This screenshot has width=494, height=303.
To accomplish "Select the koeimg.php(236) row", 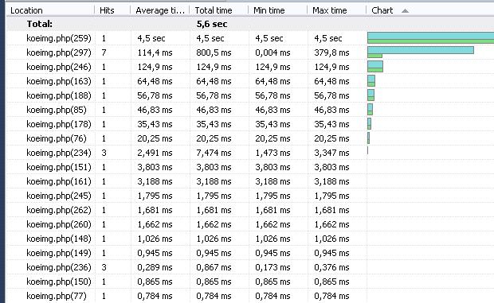I will click(x=250, y=267).
